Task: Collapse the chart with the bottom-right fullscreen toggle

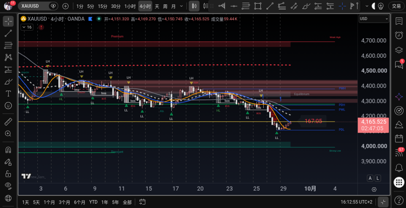Action: click(x=383, y=202)
